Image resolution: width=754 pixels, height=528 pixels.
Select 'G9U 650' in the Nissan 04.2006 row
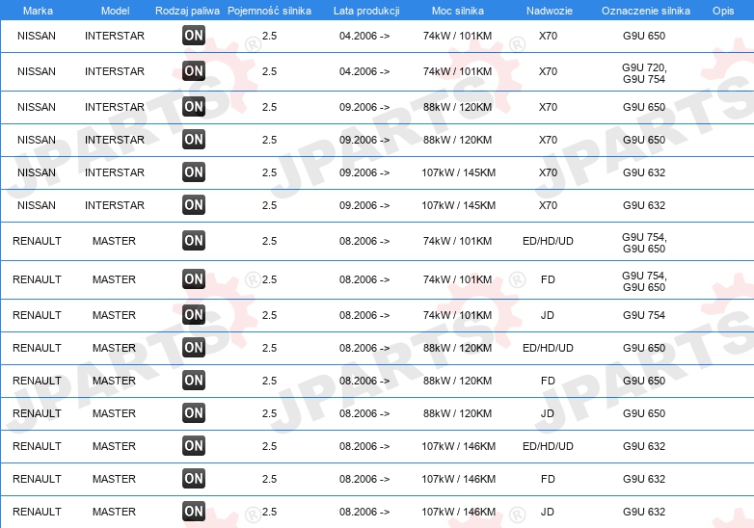click(644, 36)
